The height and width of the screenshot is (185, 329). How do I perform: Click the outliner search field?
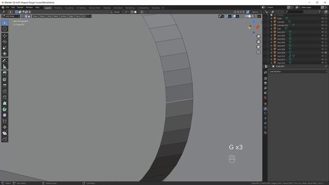point(294,12)
